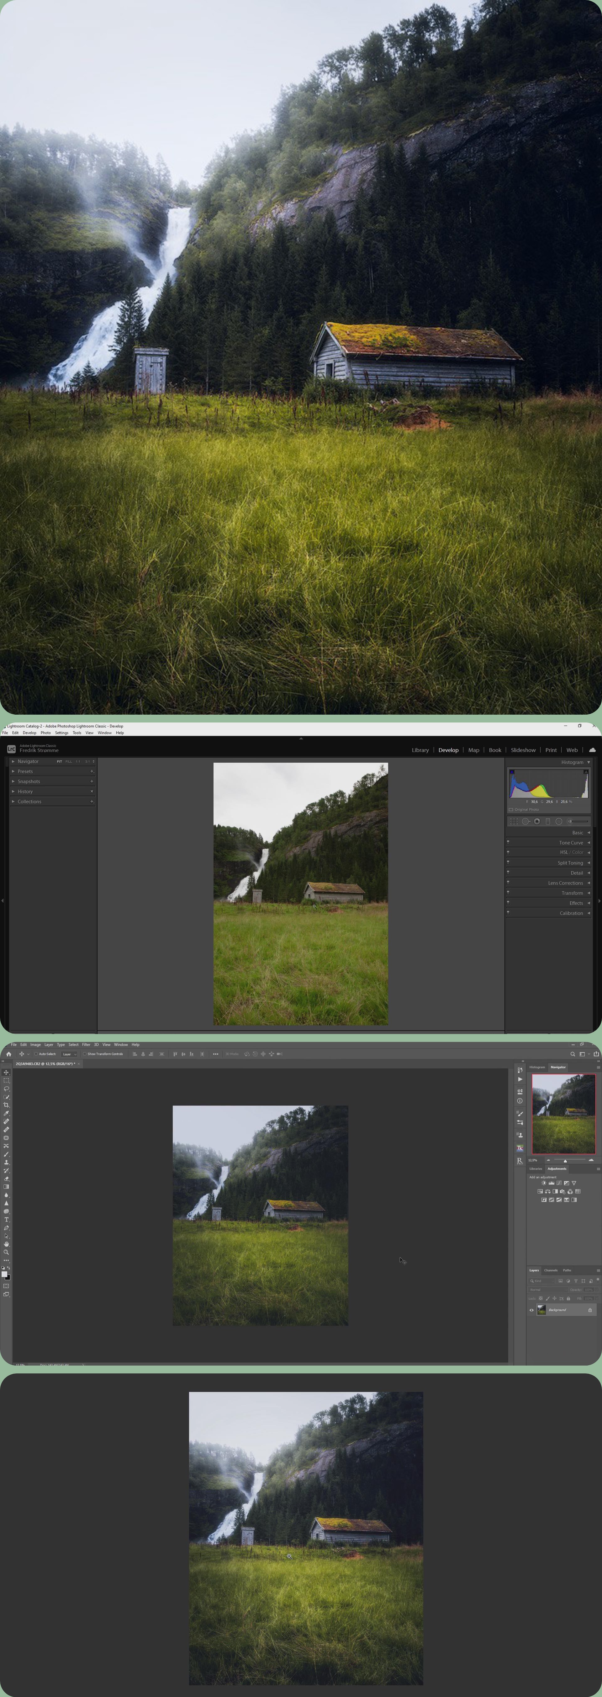Go to the Library module

click(420, 750)
